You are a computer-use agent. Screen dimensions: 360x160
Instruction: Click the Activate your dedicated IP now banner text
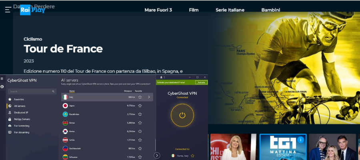pos(171,82)
